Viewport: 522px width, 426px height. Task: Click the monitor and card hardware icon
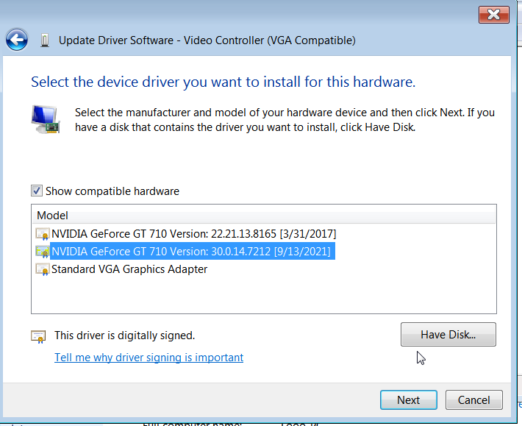tap(46, 120)
